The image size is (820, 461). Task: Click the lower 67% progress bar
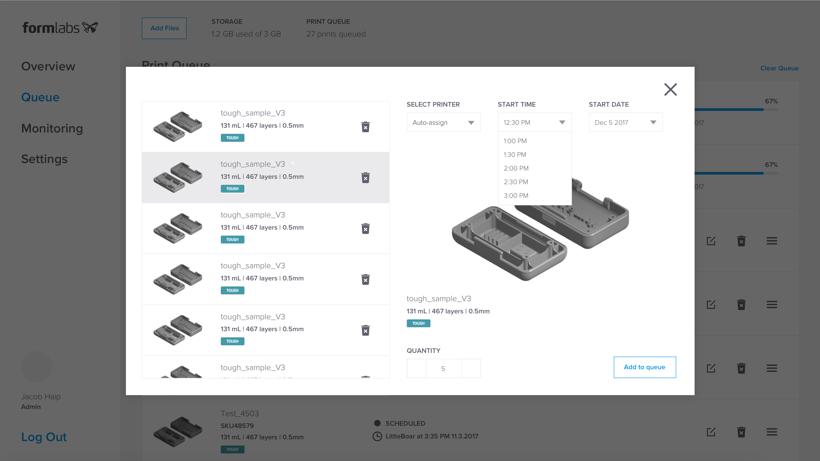pyautogui.click(x=736, y=173)
